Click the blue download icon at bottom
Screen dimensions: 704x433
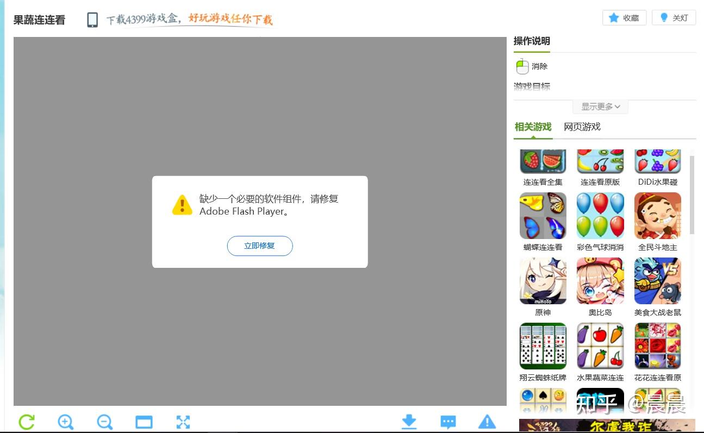409,422
